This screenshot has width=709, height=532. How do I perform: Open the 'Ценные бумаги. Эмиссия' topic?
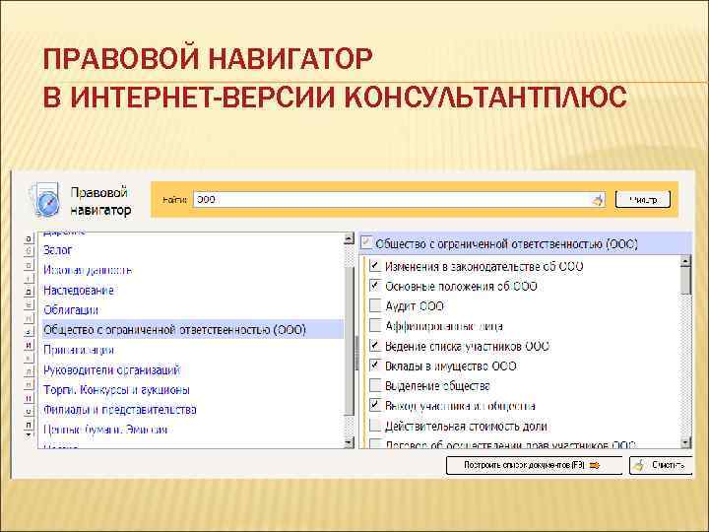[x=105, y=430]
